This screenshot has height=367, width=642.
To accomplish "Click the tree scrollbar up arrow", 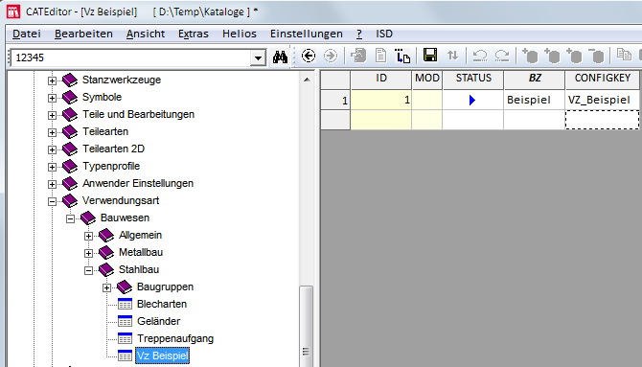I will [307, 80].
